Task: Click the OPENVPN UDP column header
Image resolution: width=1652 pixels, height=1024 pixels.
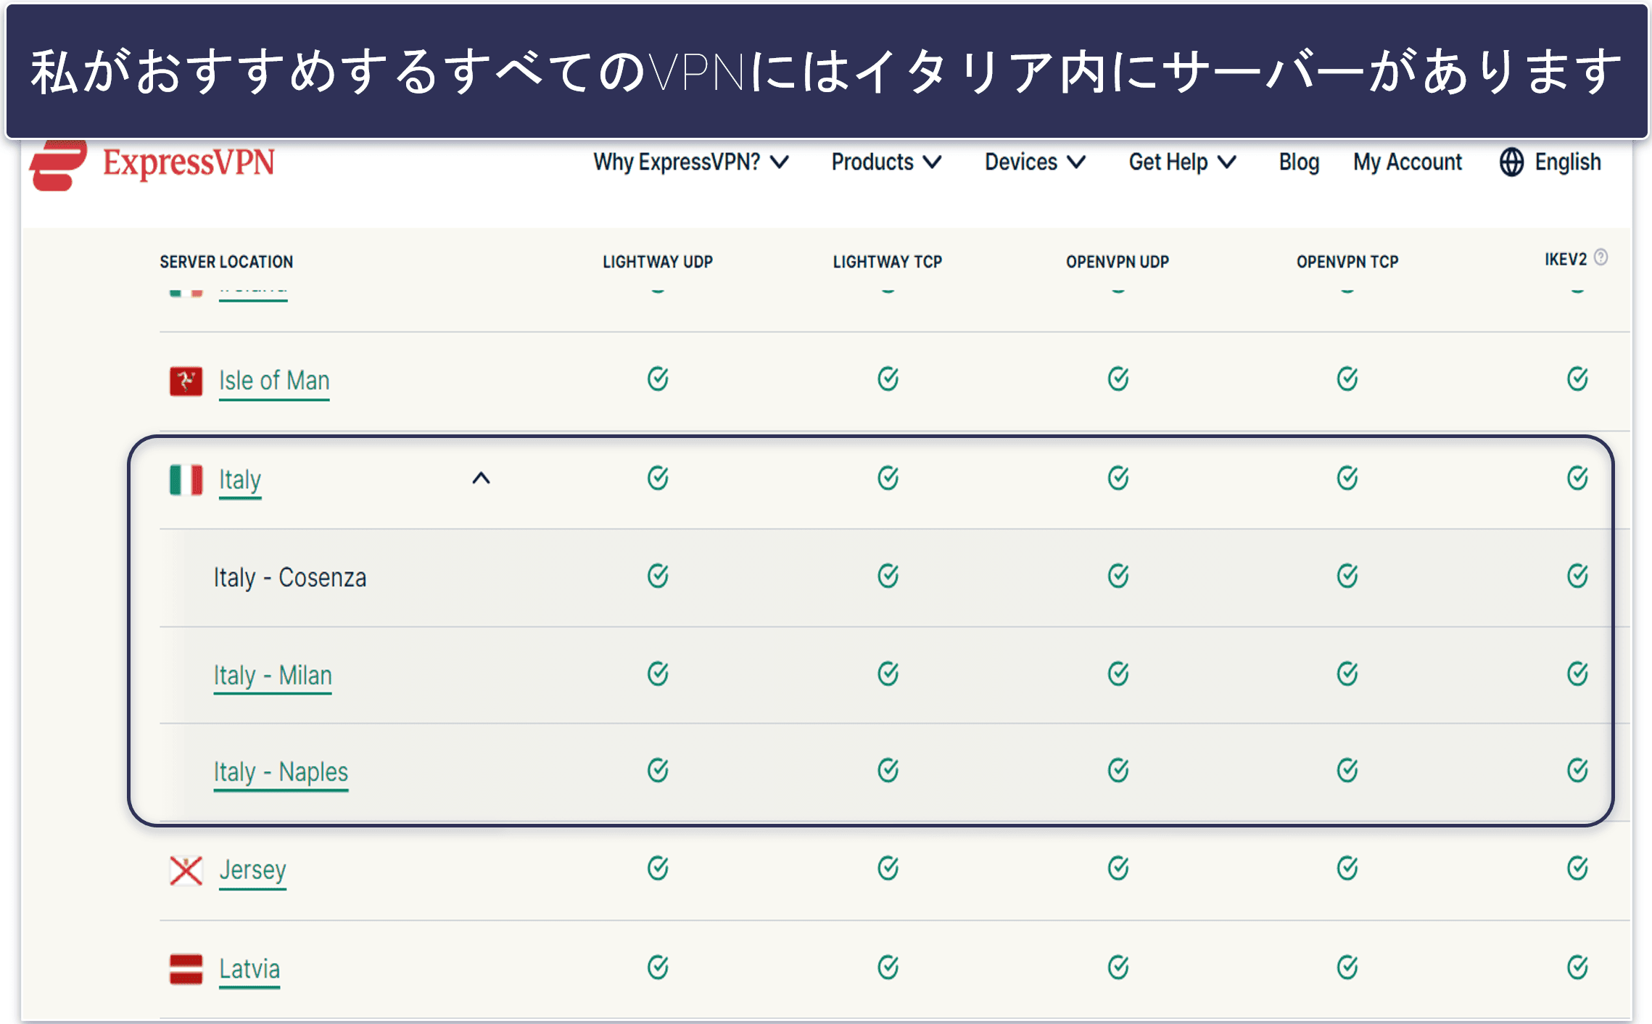Action: [x=1118, y=262]
